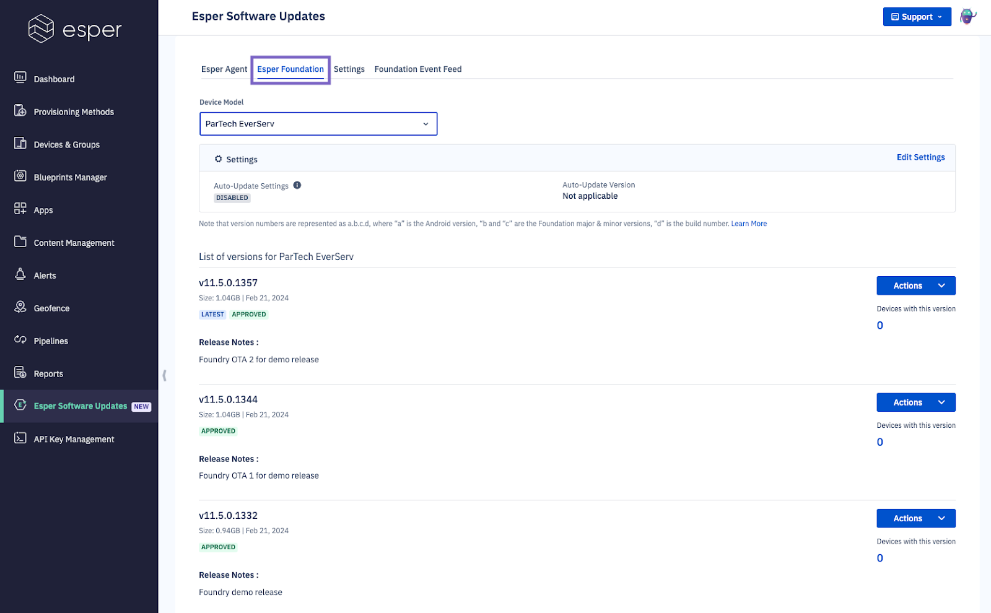Open the Support dropdown menu
Image resolution: width=991 pixels, height=613 pixels.
(917, 17)
